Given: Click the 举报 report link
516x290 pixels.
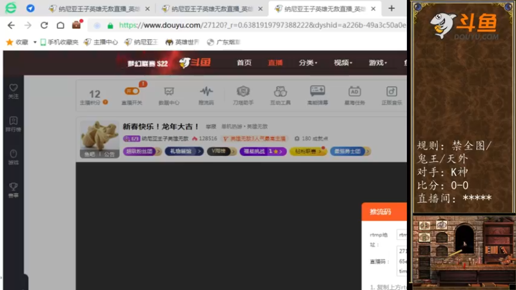Looking at the screenshot, I should click(x=211, y=126).
